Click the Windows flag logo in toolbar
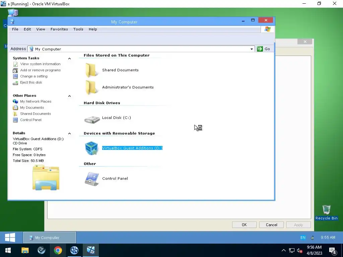This screenshot has height=257, width=343. pyautogui.click(x=268, y=29)
